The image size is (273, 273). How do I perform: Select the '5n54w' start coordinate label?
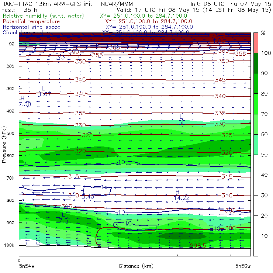tap(27, 266)
